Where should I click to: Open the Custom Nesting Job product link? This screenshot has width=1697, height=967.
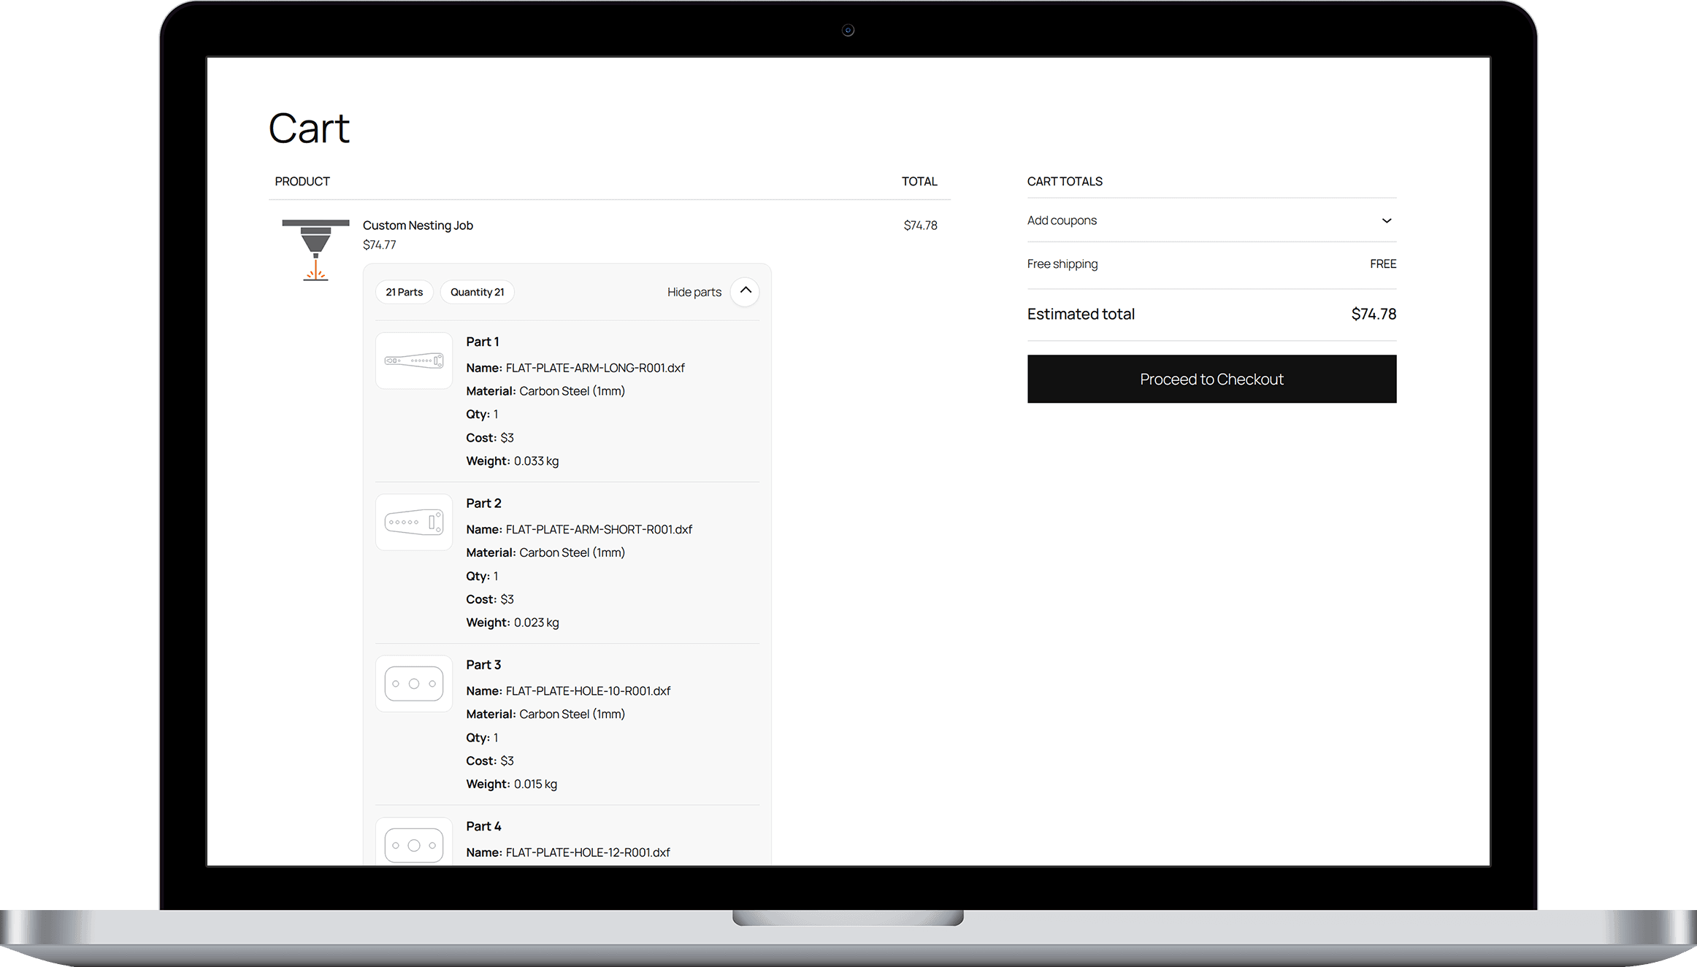[x=418, y=226]
